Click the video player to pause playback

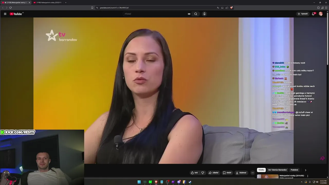(163, 90)
